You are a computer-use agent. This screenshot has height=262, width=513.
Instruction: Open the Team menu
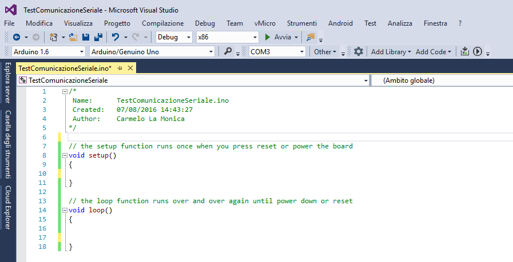[x=234, y=23]
